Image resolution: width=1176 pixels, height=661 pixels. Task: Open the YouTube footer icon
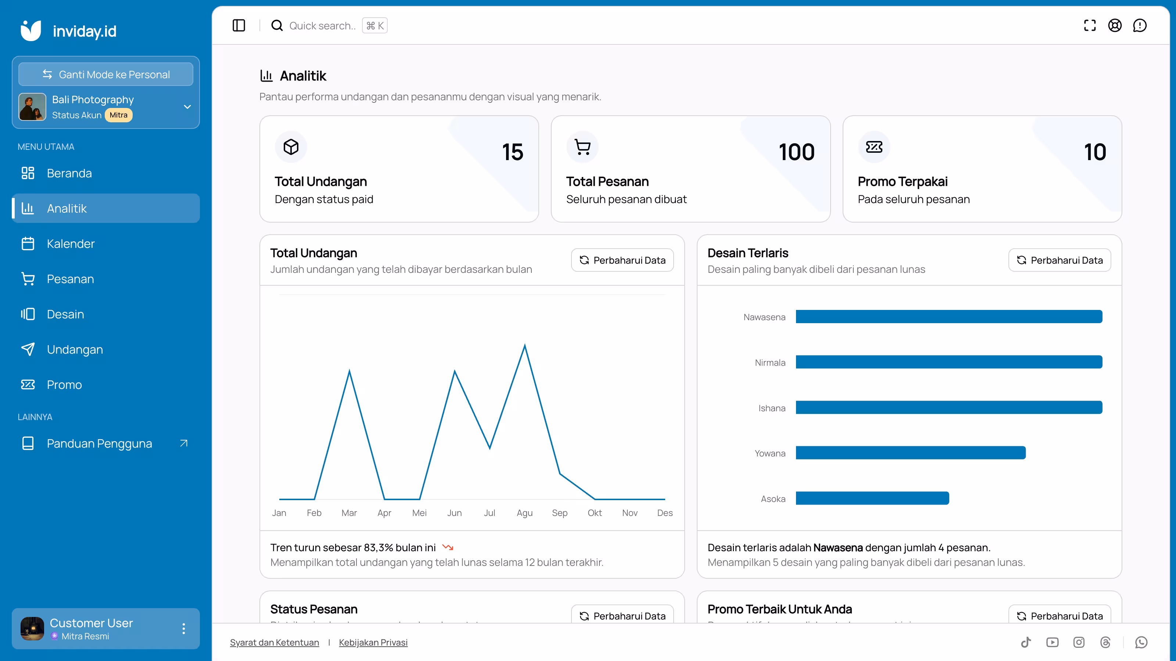pyautogui.click(x=1052, y=642)
